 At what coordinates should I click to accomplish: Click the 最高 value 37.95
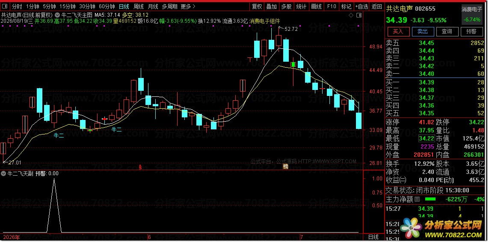pos(426,130)
